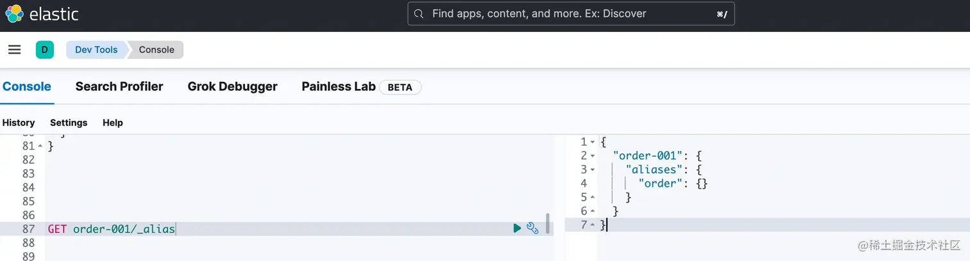
Task: Click the Elastic logo icon
Action: pyautogui.click(x=14, y=13)
